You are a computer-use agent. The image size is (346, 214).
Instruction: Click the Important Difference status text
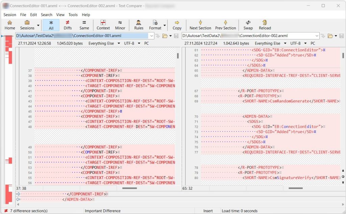(x=103, y=211)
